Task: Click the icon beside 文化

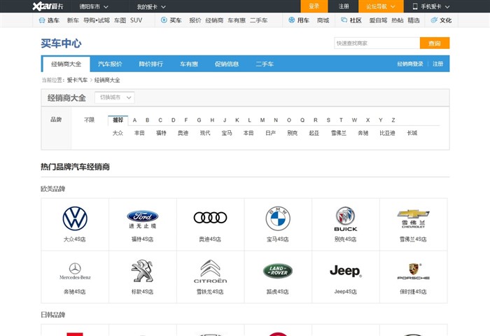Action: [434, 20]
